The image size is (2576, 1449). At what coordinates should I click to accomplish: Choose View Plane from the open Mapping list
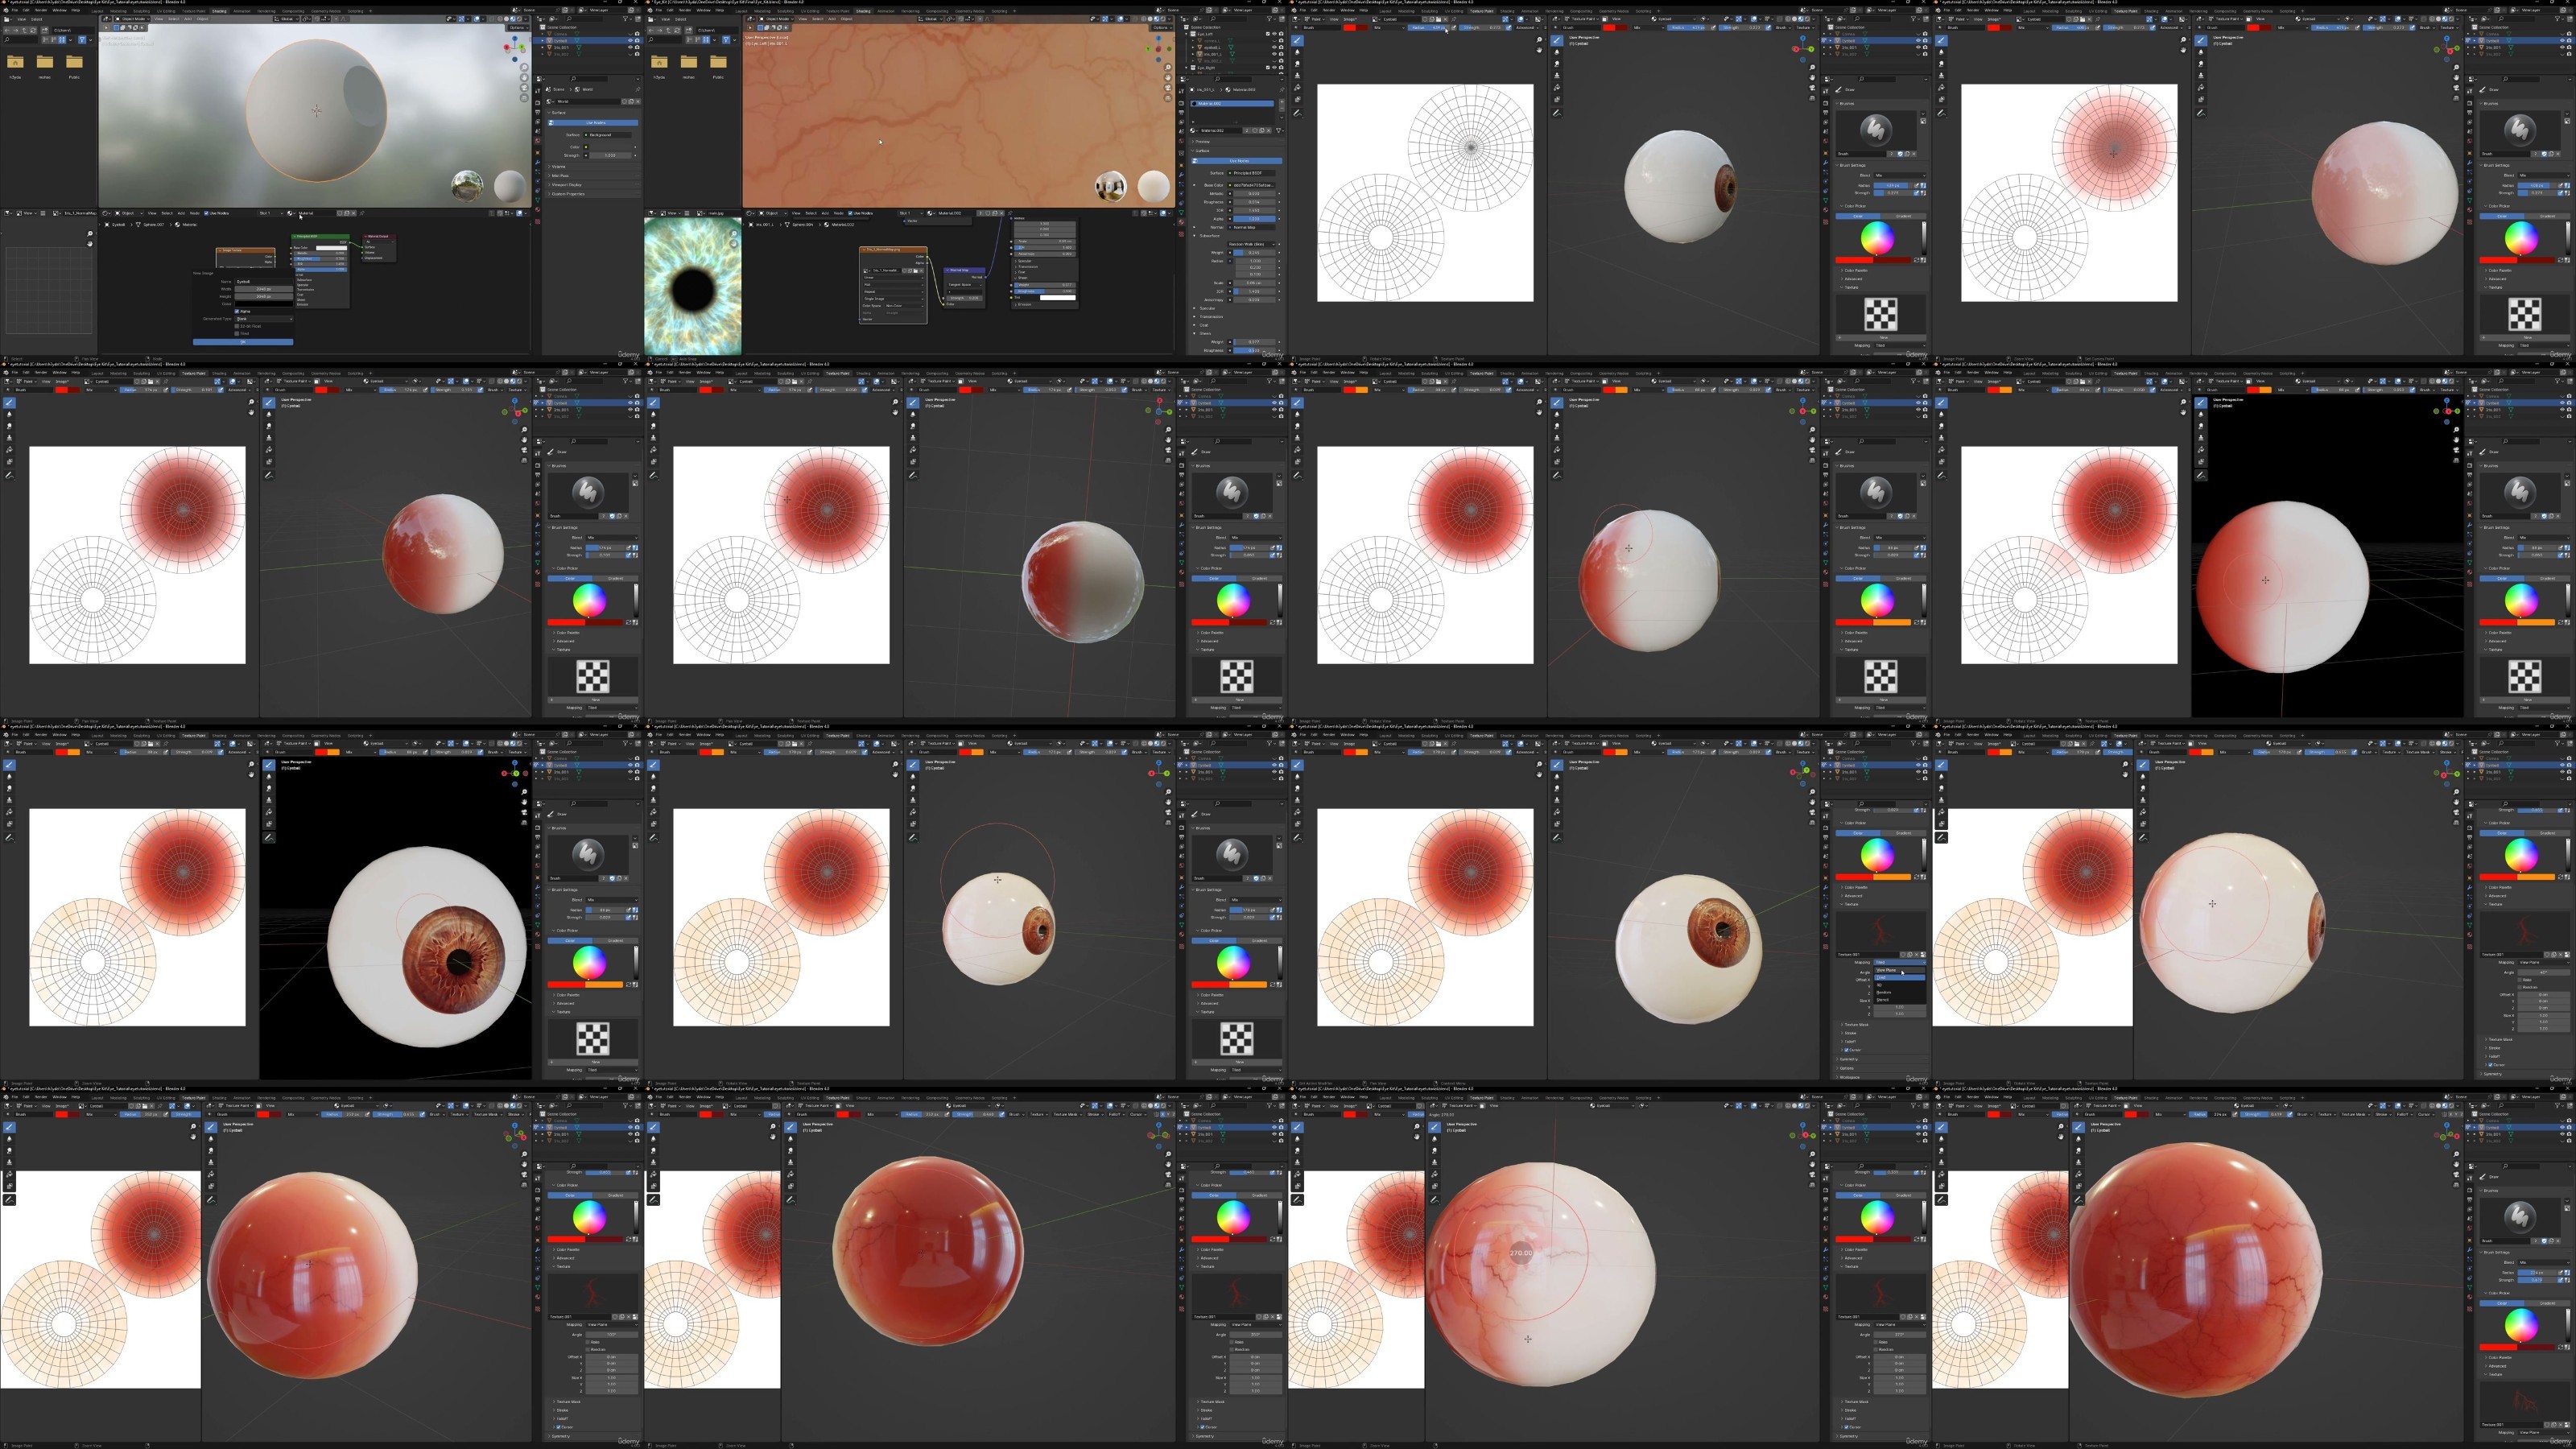tap(1900, 970)
